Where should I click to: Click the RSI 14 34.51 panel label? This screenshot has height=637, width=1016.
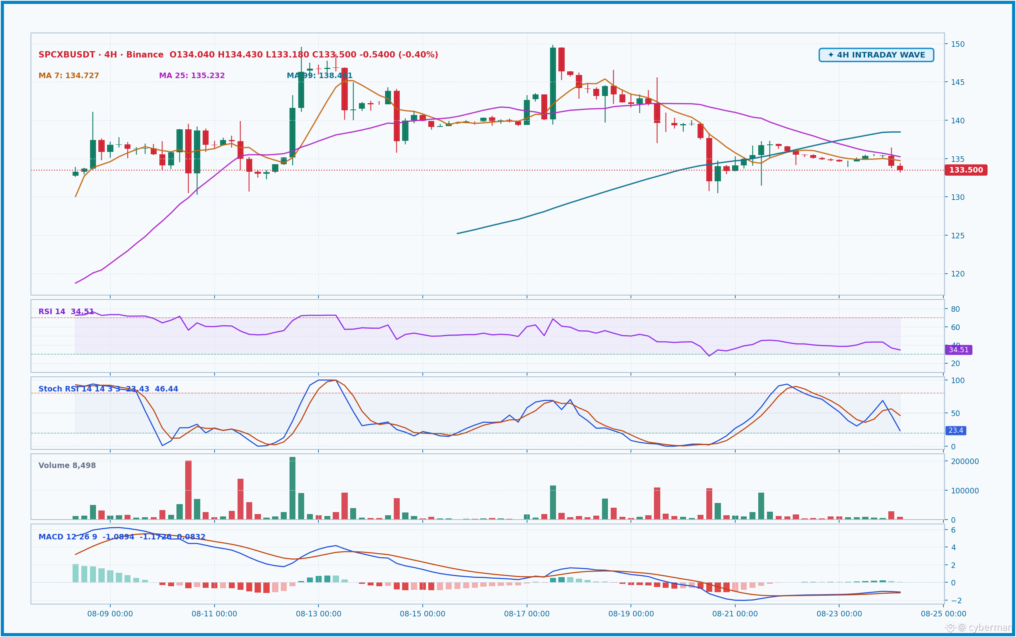pyautogui.click(x=66, y=312)
